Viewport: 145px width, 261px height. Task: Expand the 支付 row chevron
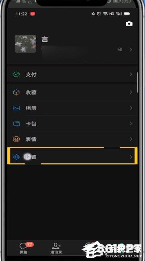coord(131,74)
